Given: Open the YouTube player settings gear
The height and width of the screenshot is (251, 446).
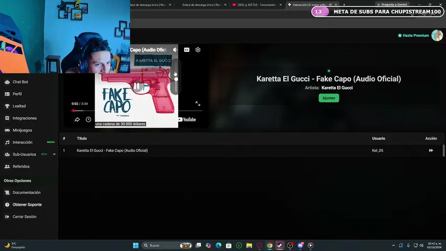Looking at the screenshot, I should click(198, 50).
